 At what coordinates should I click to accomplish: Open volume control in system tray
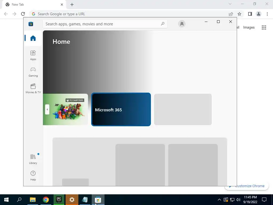point(238,200)
